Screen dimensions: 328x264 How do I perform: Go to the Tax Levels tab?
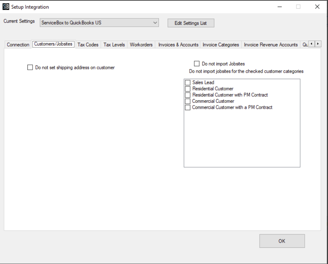coord(114,45)
